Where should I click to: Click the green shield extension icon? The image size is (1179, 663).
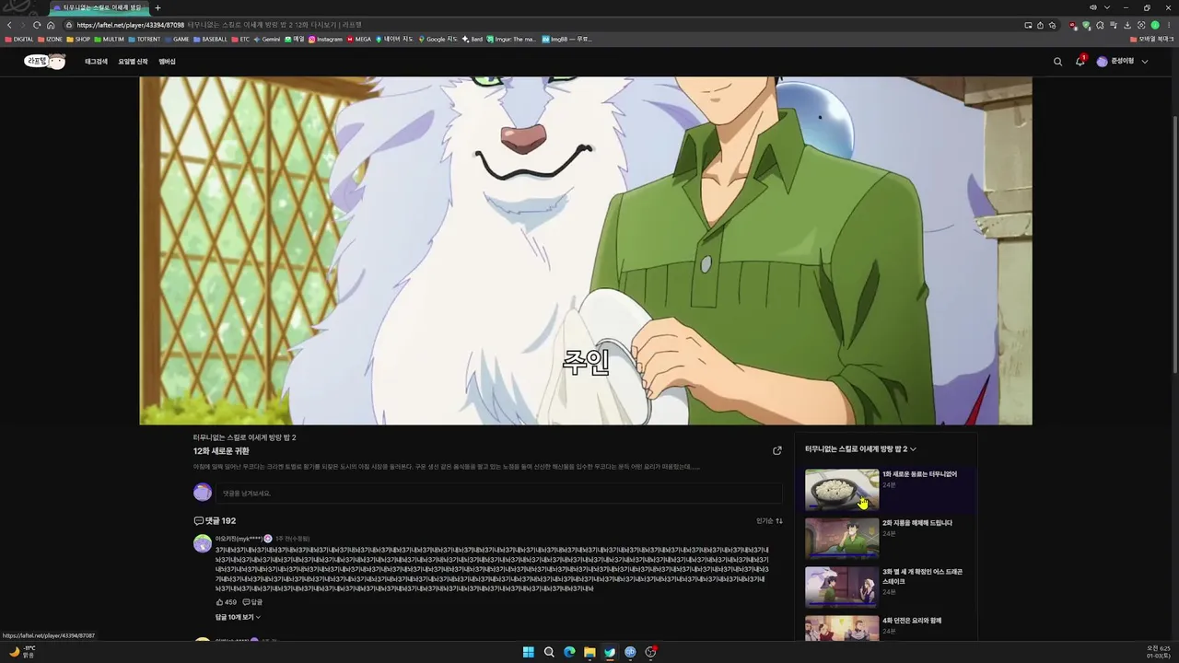click(x=1086, y=25)
